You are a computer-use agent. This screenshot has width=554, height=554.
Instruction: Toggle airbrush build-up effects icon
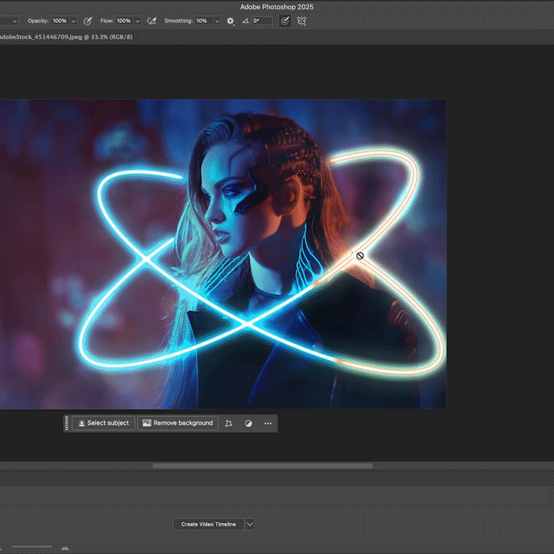coord(152,21)
